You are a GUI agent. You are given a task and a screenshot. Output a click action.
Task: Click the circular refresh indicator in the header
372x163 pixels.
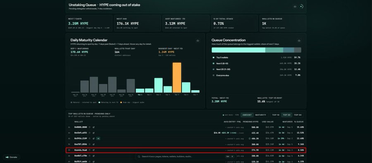coord(301,7)
